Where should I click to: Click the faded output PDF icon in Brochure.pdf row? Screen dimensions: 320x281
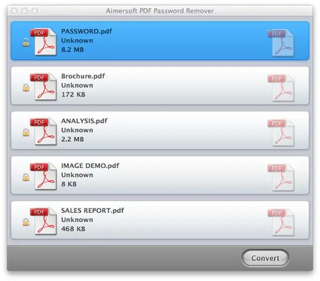point(281,88)
